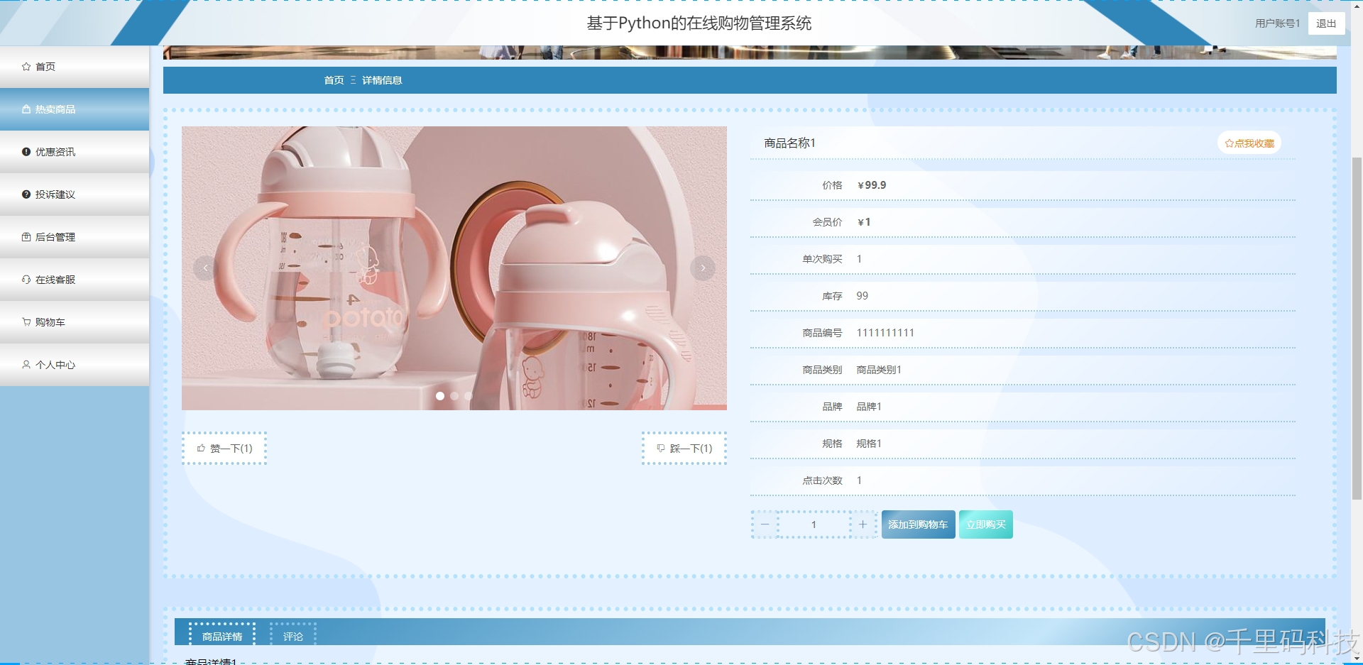Select the second carousel indicator dot

pos(454,396)
